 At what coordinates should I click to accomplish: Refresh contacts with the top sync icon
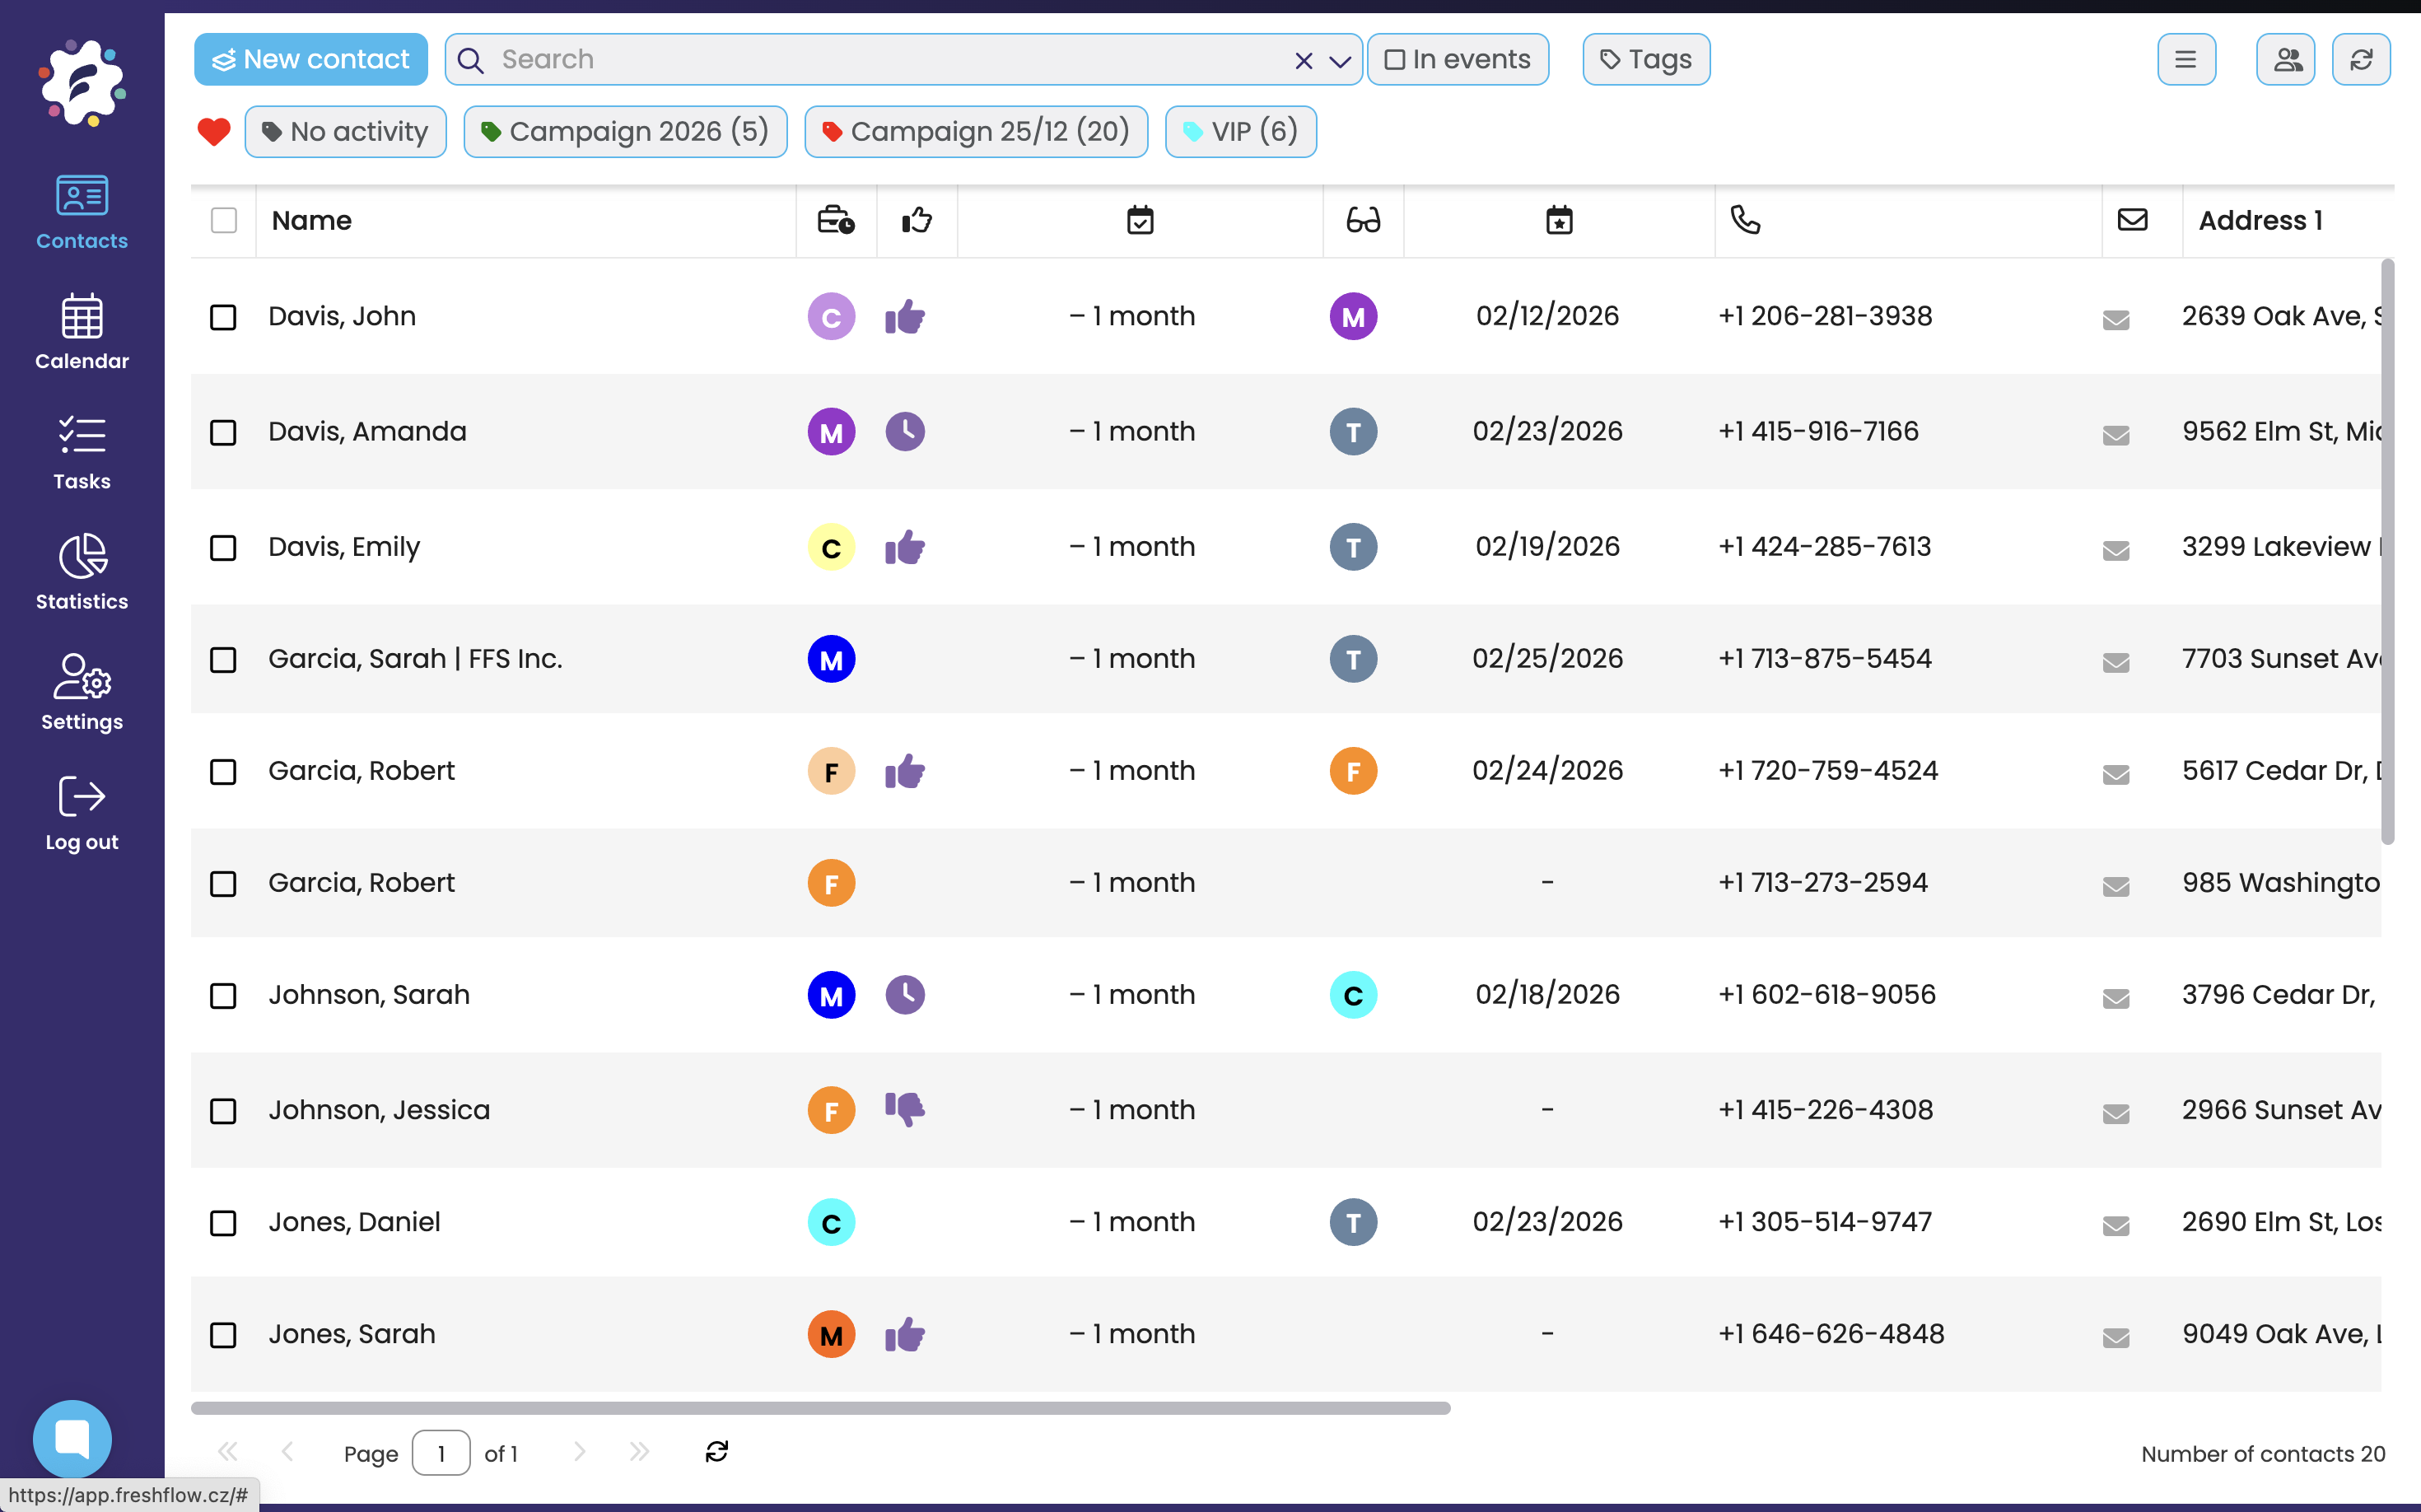2361,60
